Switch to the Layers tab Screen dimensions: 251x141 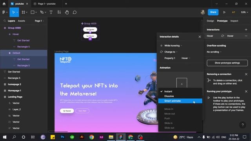[11, 21]
